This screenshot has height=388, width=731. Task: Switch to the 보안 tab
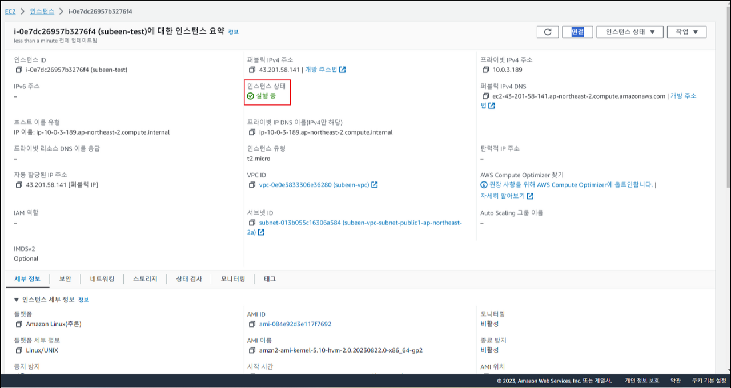[65, 279]
